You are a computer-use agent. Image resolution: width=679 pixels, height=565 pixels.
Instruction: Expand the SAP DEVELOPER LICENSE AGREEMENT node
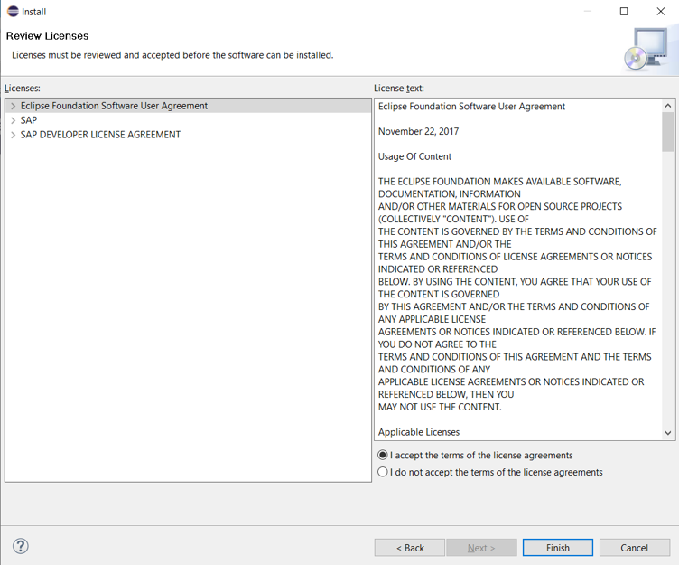(x=13, y=135)
